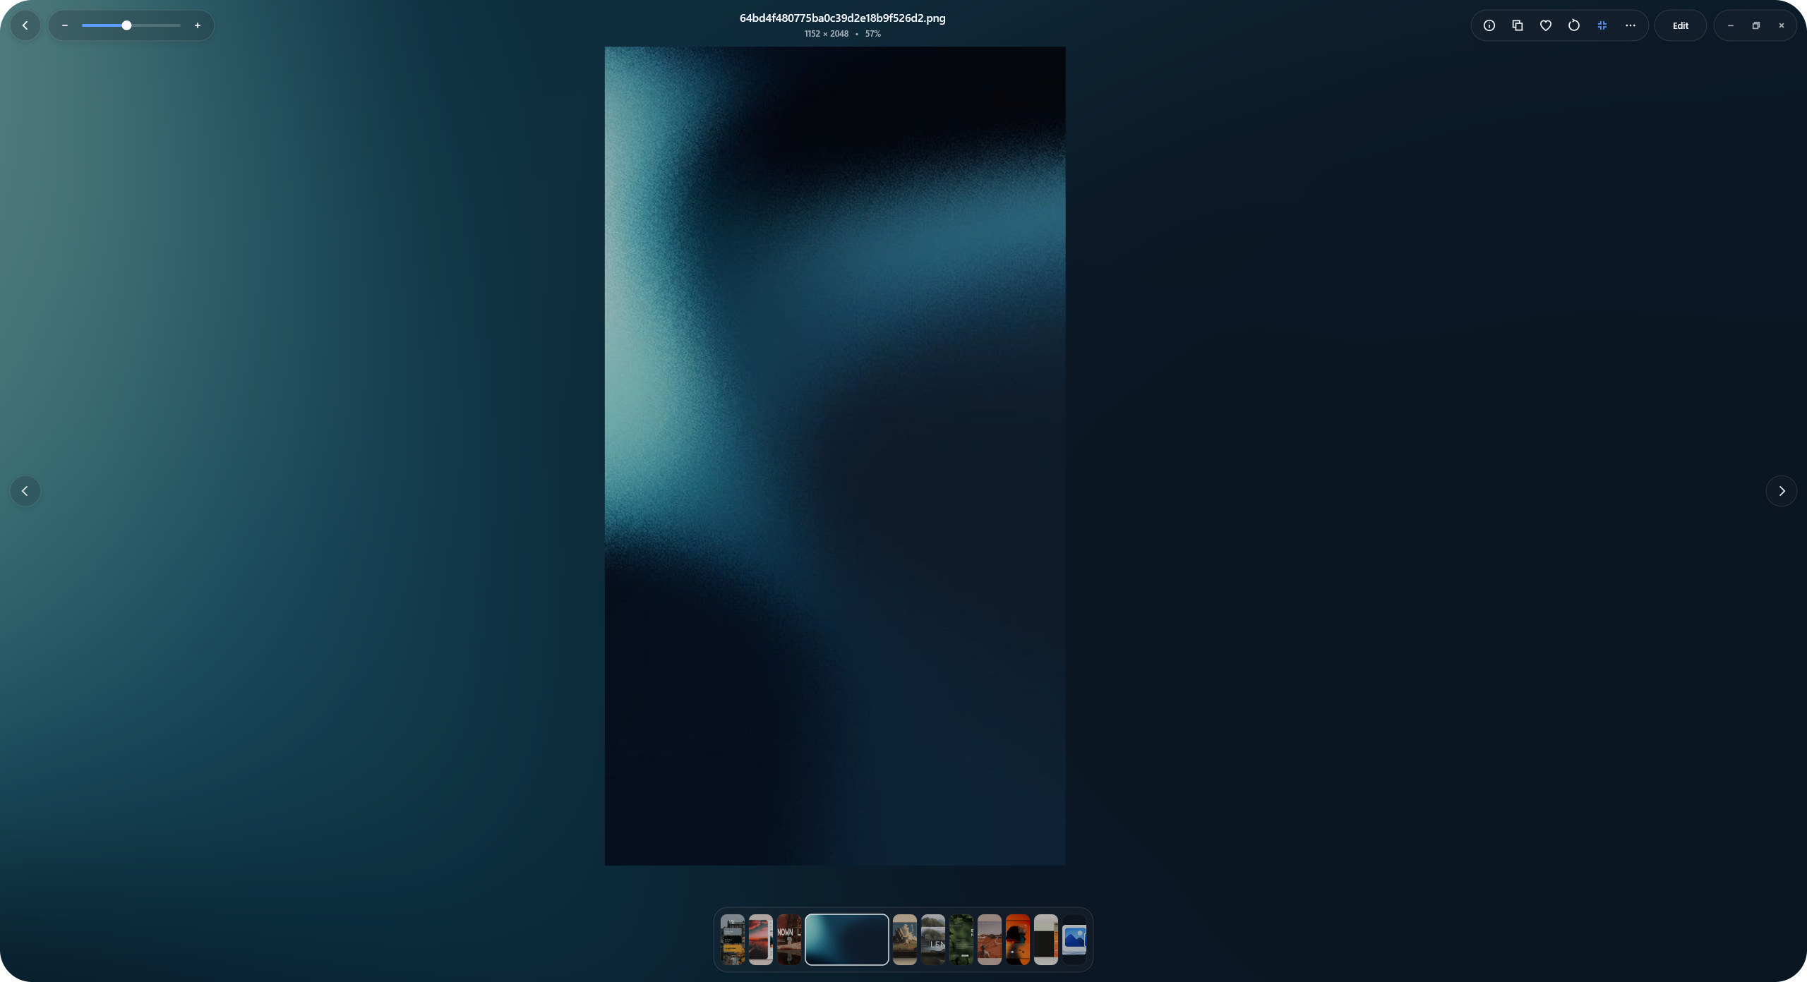Image resolution: width=1807 pixels, height=982 pixels.
Task: Go back with the top-left arrow
Action: 25,25
